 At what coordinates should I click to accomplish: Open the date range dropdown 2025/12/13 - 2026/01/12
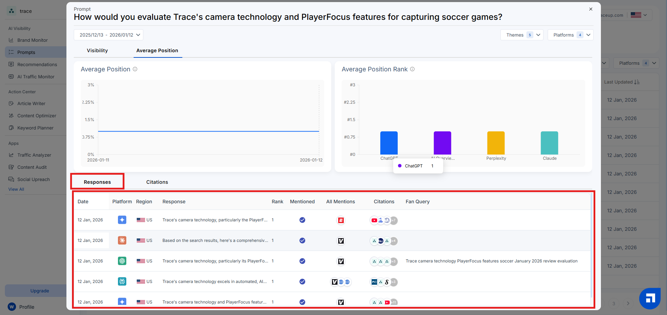coord(109,35)
